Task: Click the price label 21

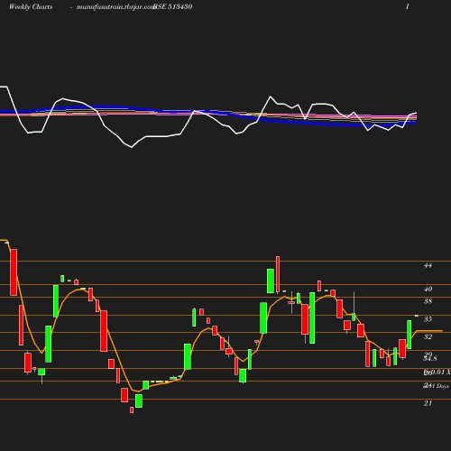Action: (x=428, y=403)
